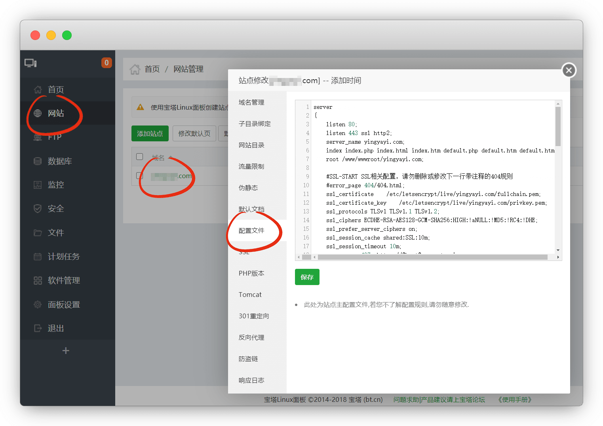Click the files folder icon

coord(38,233)
